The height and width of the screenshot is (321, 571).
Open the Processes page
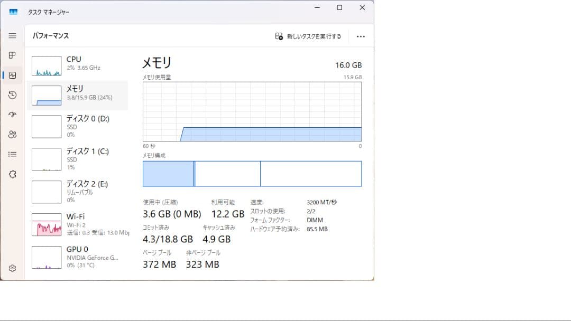pos(12,55)
